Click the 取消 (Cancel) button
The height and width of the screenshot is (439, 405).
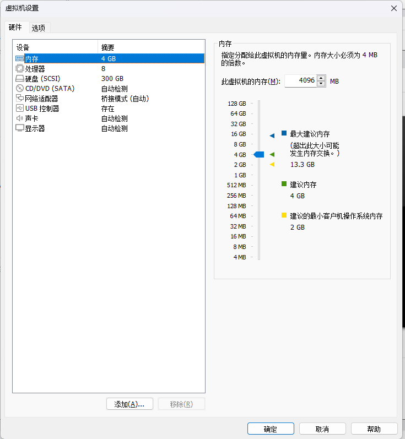pos(322,429)
